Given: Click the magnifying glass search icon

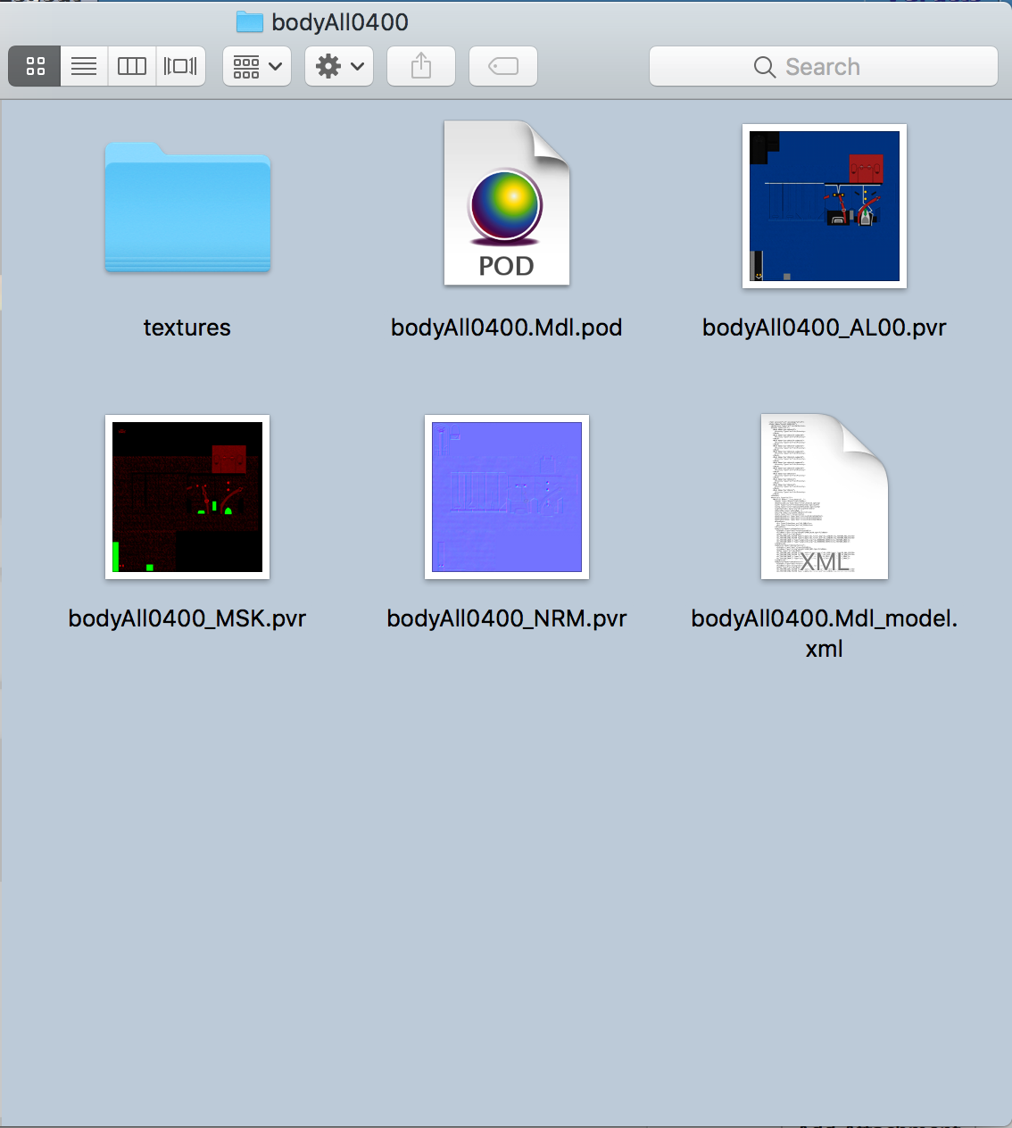Looking at the screenshot, I should (x=765, y=67).
